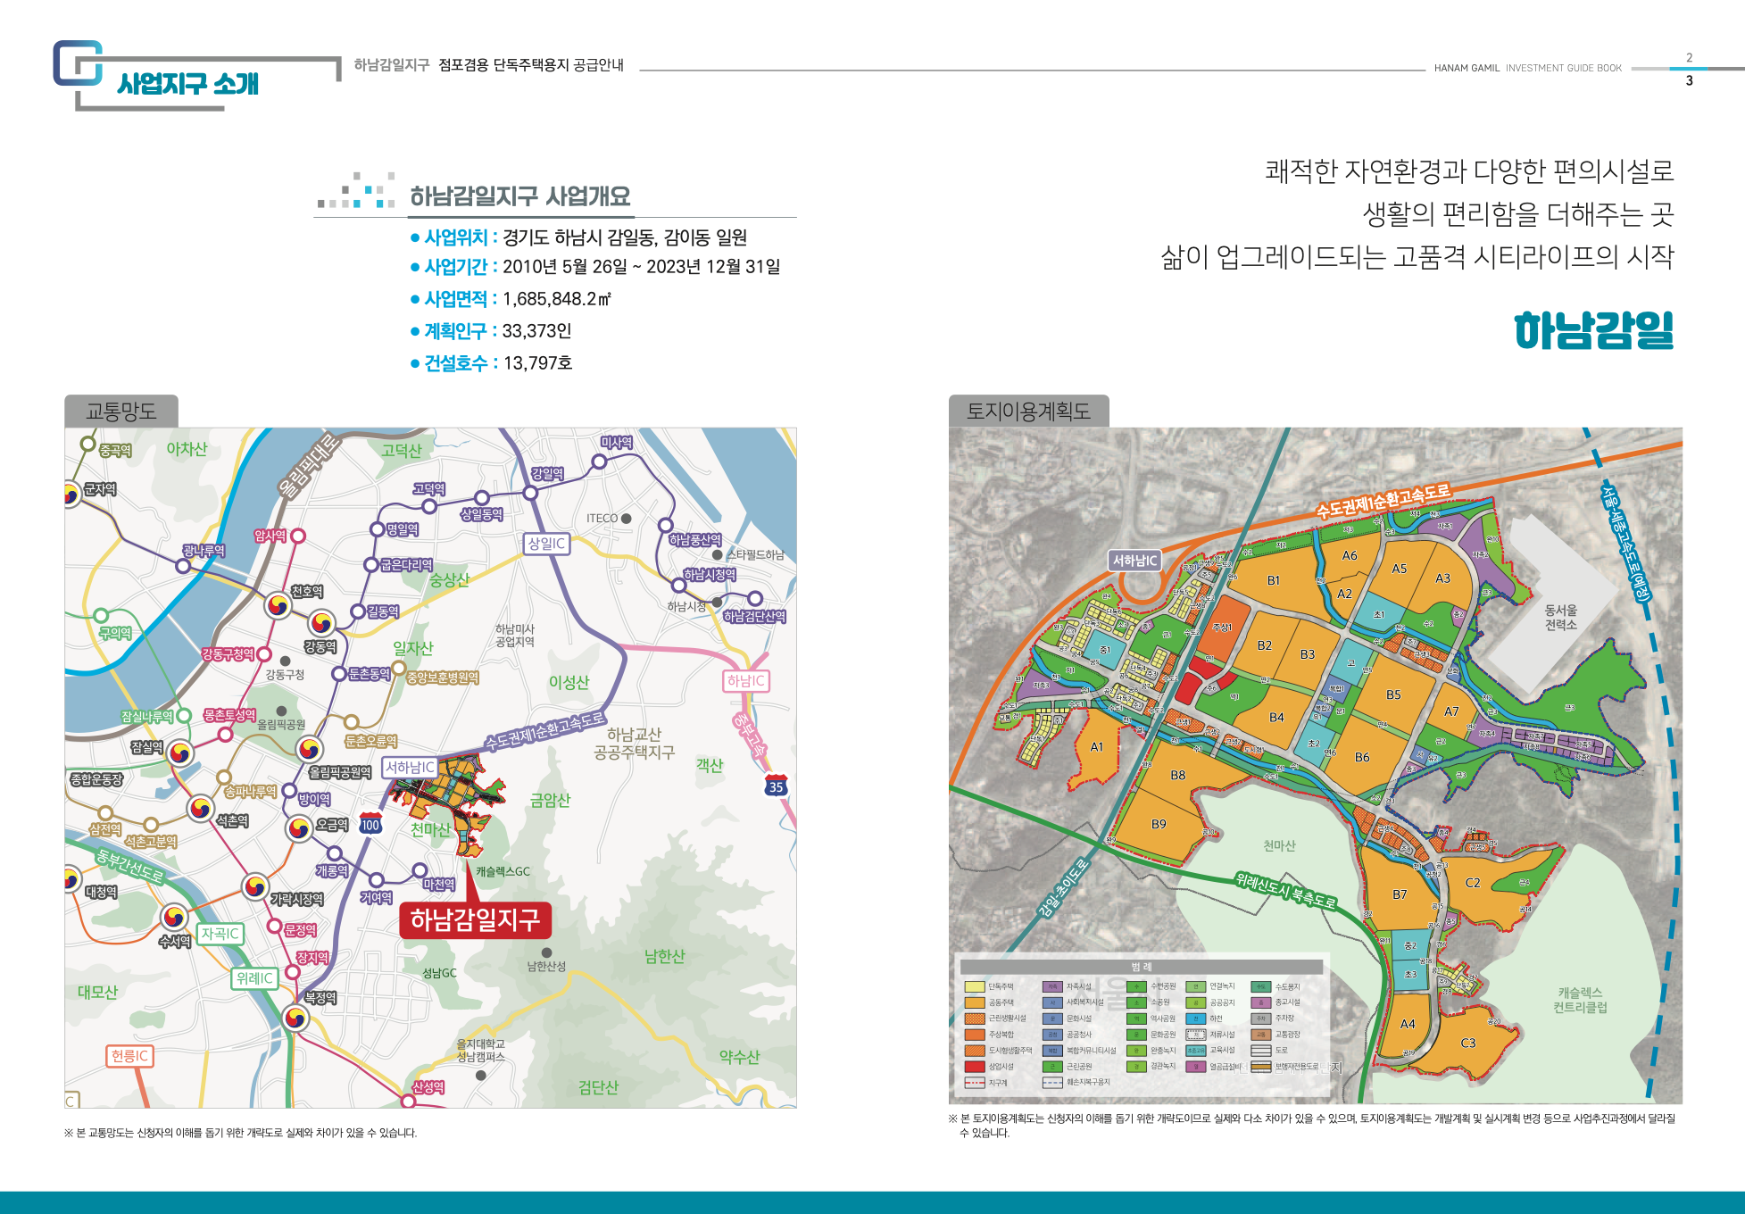This screenshot has height=1214, width=1745.
Task: Click the 헌릉IC interchange label
Action: 129,1056
